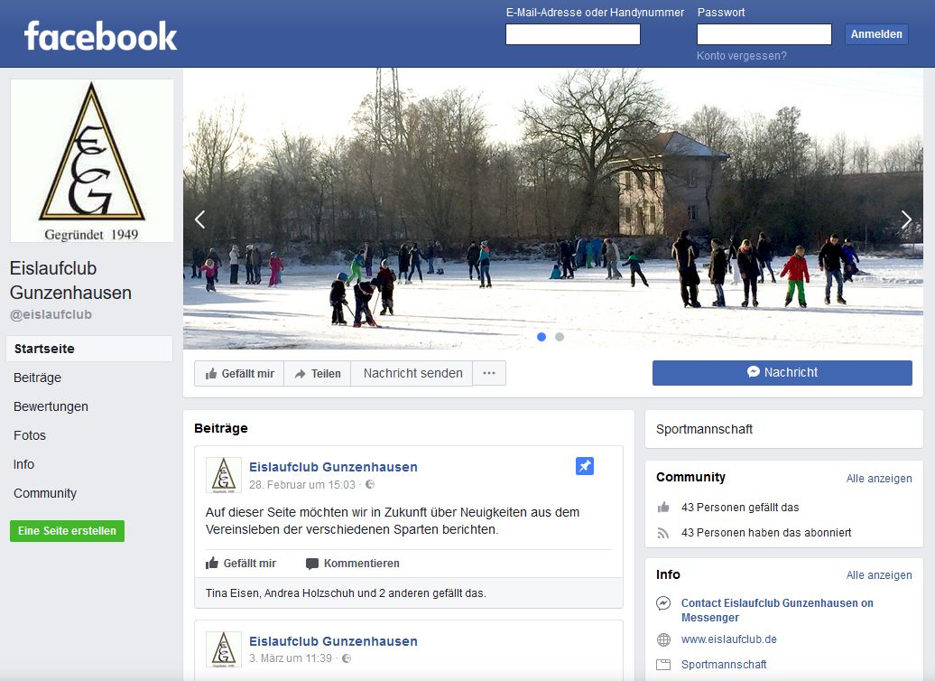
Task: Open first post's Eislaufclub Gunzenhausen name link
Action: click(333, 467)
